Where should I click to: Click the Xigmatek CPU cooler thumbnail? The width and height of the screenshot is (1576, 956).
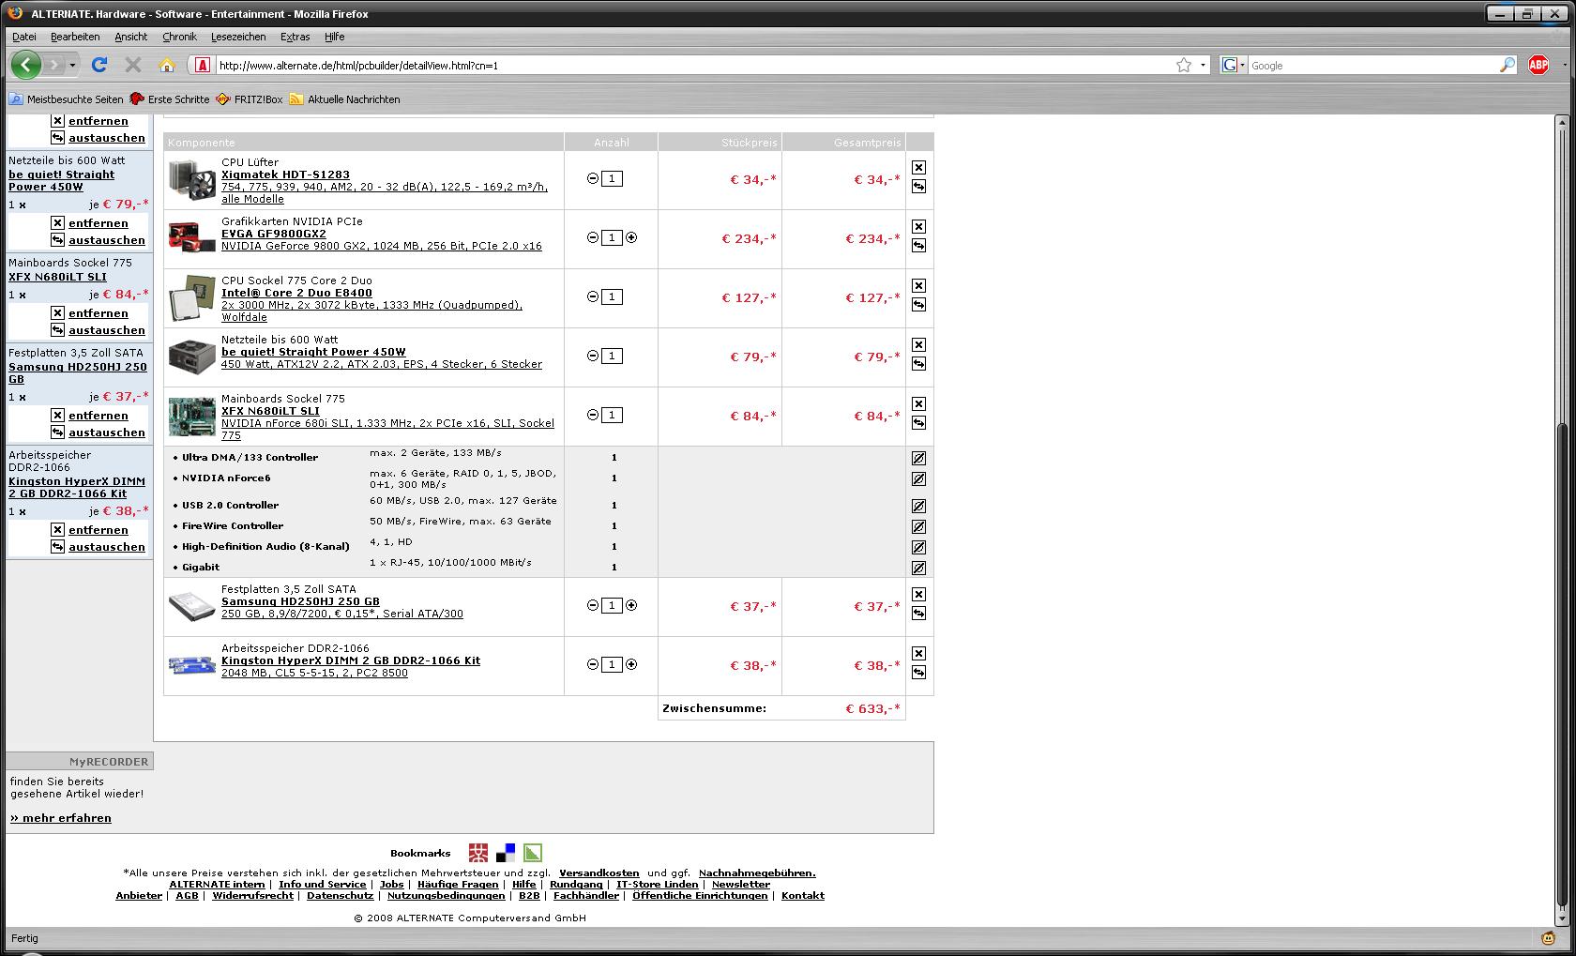coord(192,179)
